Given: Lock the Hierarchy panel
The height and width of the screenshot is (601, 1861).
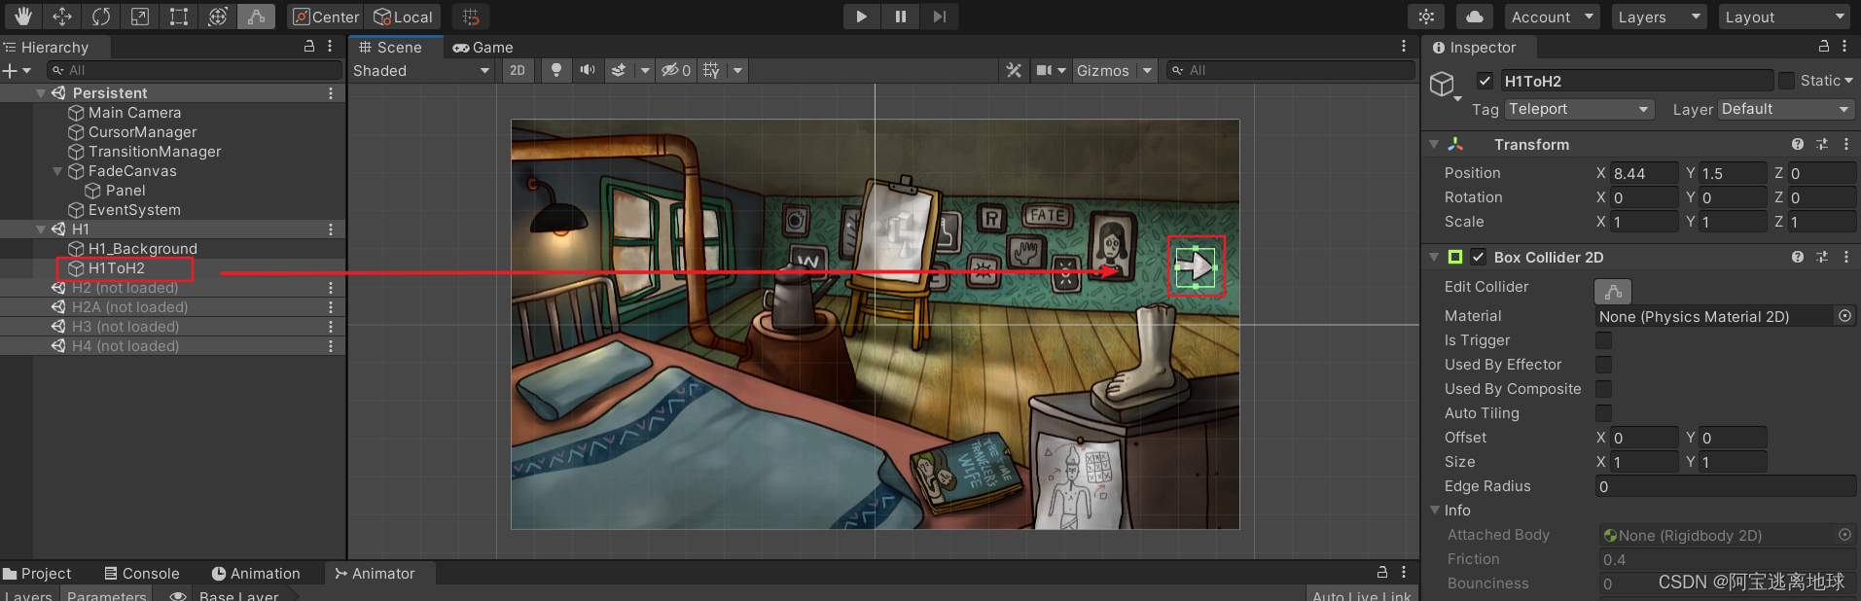Looking at the screenshot, I should (x=309, y=47).
